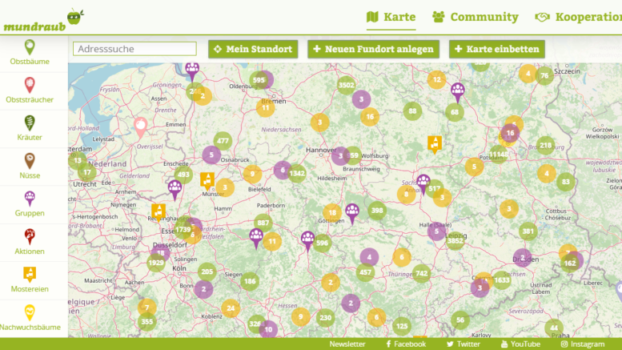
Task: Expand the 3502 cluster marker on map
Action: (346, 85)
